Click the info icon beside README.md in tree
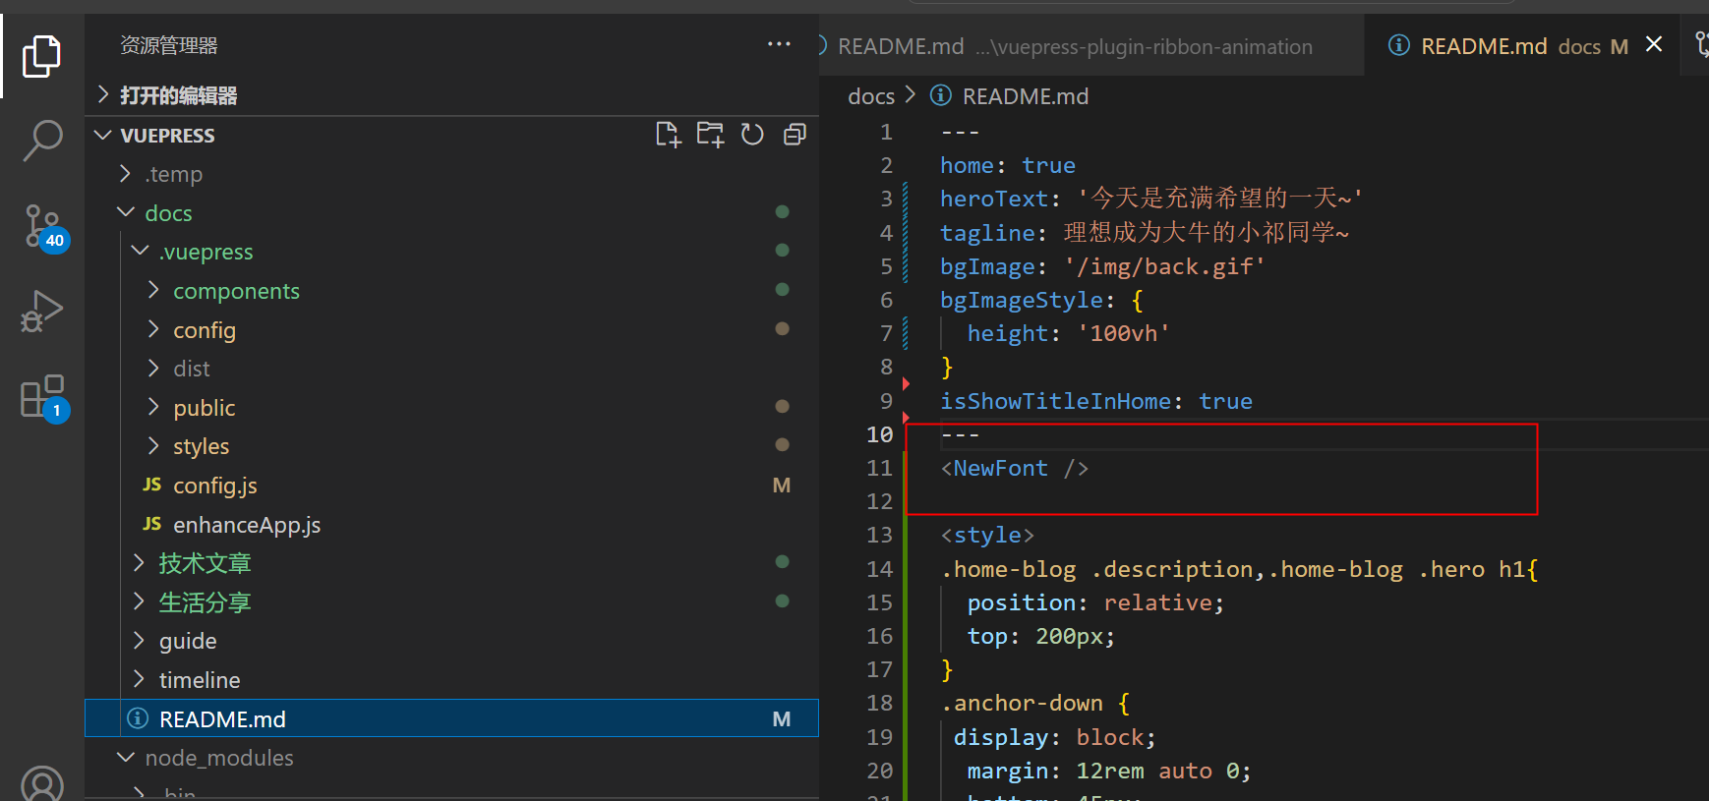1709x801 pixels. click(139, 718)
